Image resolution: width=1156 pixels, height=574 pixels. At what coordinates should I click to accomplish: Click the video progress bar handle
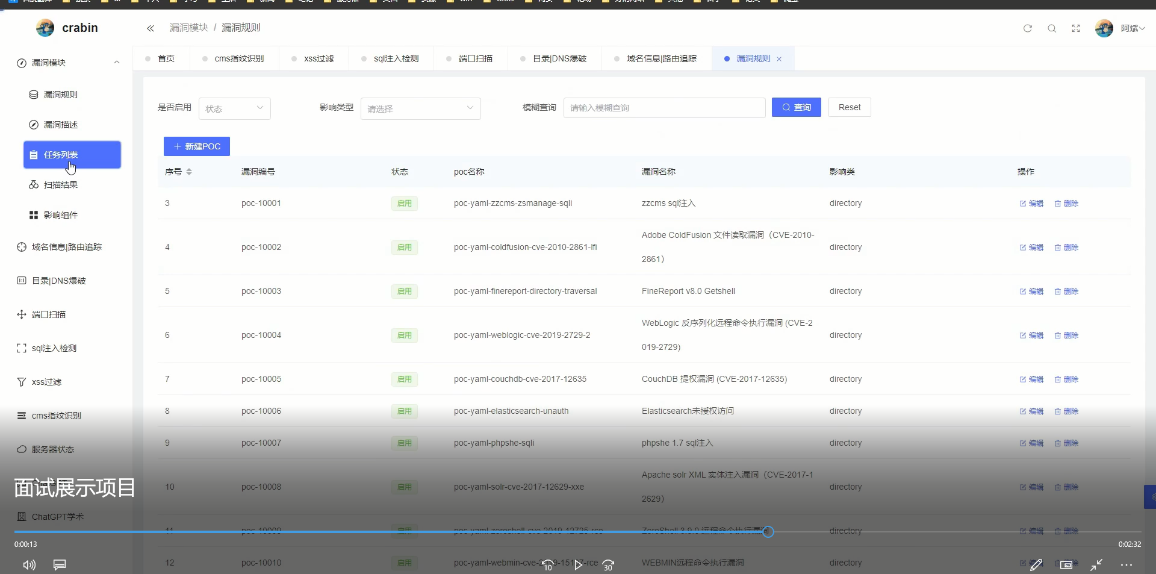(x=768, y=532)
